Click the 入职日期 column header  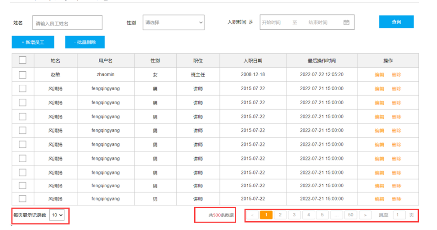pyautogui.click(x=253, y=61)
